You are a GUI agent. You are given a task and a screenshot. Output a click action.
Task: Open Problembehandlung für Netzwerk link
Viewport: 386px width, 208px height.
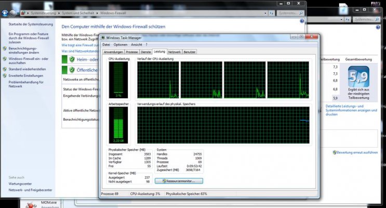[x=26, y=84]
